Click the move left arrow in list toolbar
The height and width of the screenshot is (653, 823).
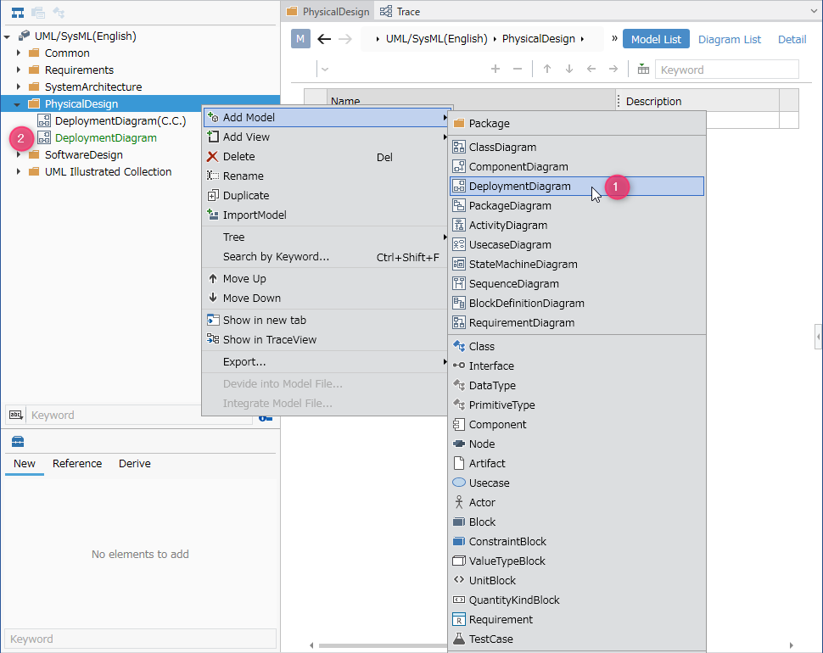591,70
